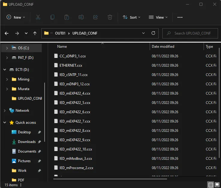221x188 pixels.
Task: Expand the OS (C:) drive
Action: tap(7, 48)
